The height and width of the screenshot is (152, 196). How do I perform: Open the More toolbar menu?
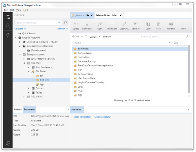pos(183,26)
